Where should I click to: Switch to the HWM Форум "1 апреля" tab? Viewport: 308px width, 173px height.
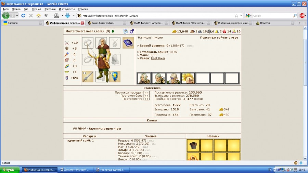click(x=149, y=23)
